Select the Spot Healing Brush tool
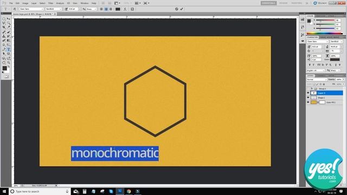Image resolution: width=347 pixels, height=195 pixels. (x=4, y=32)
